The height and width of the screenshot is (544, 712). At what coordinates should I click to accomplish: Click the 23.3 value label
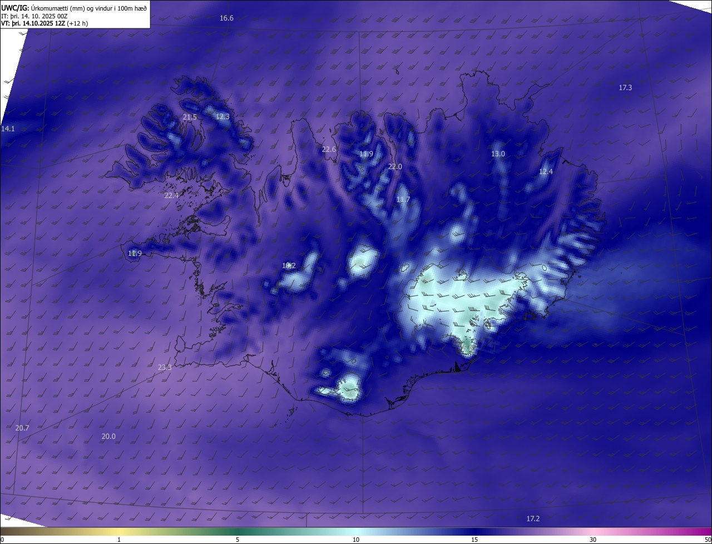165,368
